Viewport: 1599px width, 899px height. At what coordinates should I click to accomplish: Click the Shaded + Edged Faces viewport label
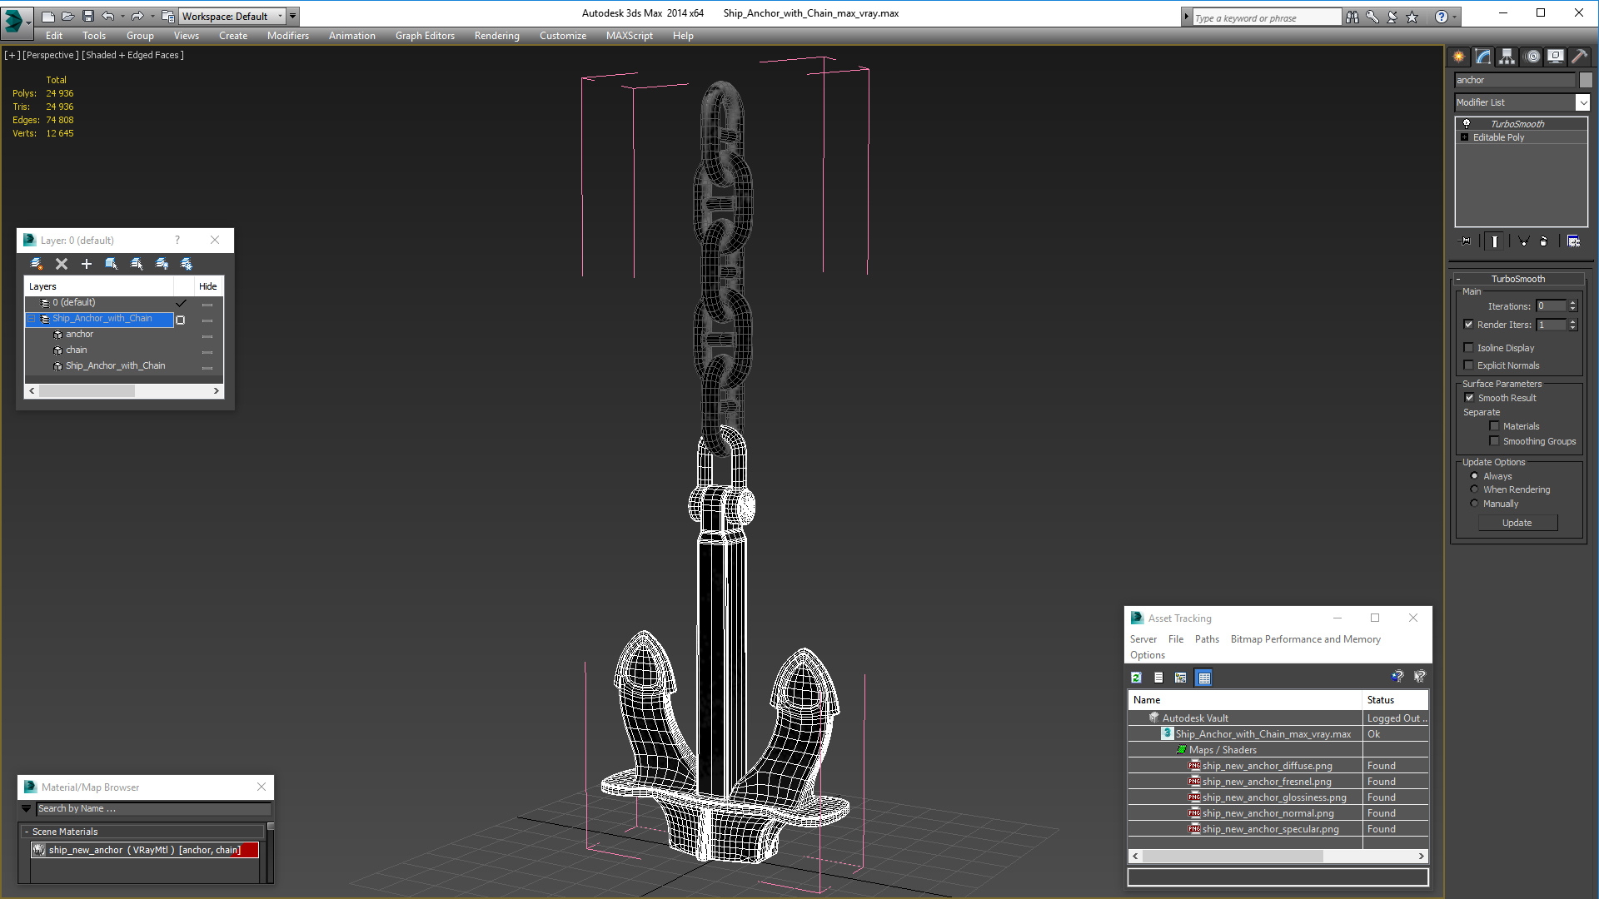(x=132, y=55)
